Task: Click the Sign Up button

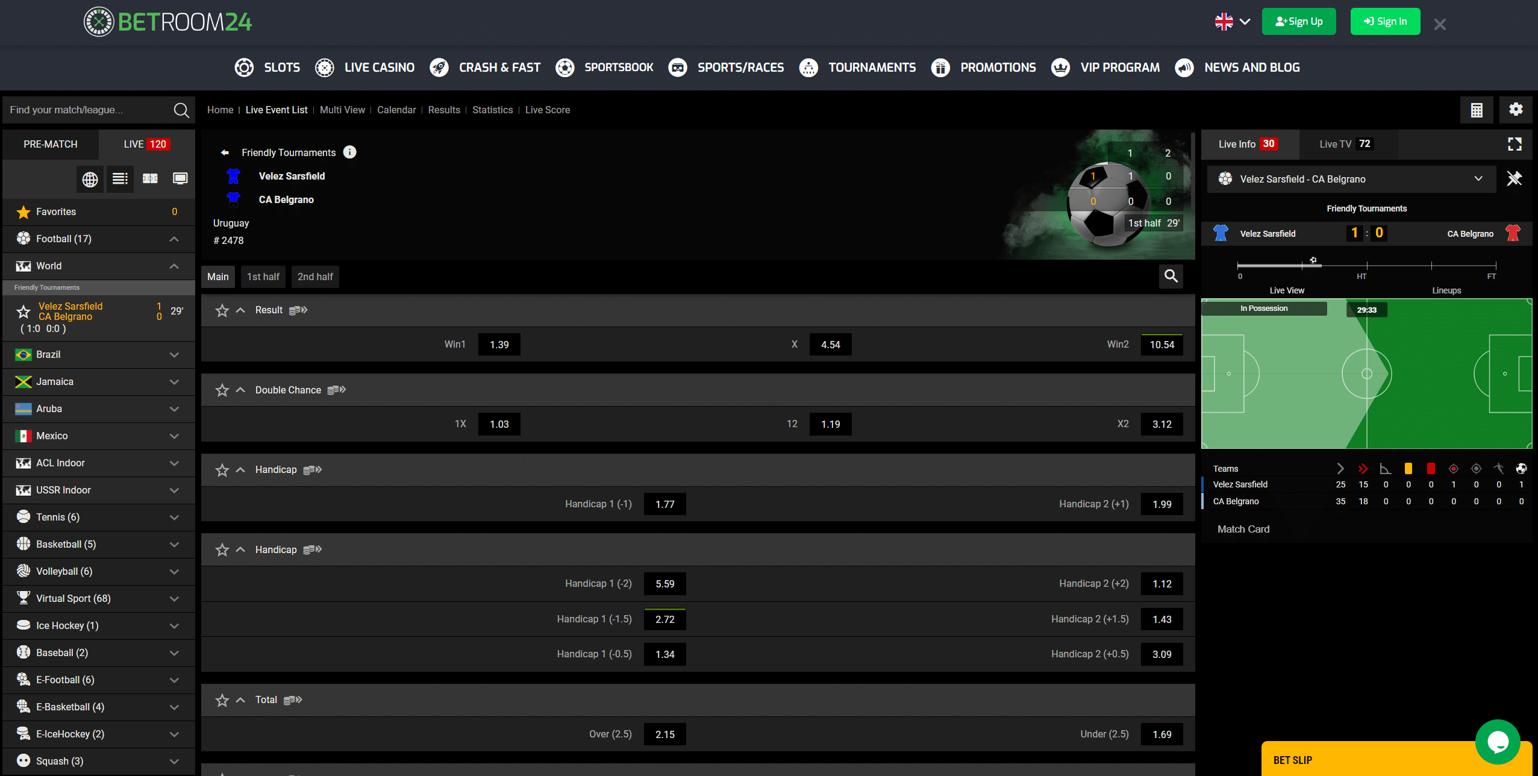Action: coord(1298,21)
